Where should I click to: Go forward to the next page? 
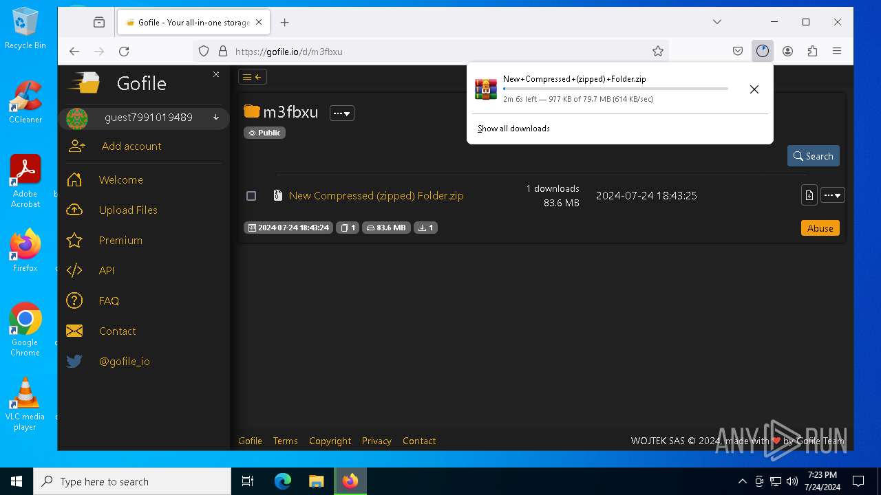coord(99,51)
